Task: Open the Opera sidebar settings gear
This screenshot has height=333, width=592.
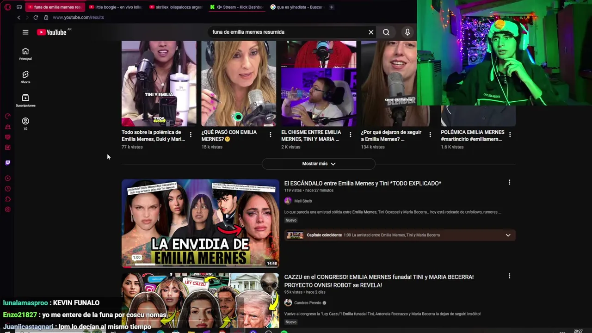Action: pyautogui.click(x=7, y=210)
